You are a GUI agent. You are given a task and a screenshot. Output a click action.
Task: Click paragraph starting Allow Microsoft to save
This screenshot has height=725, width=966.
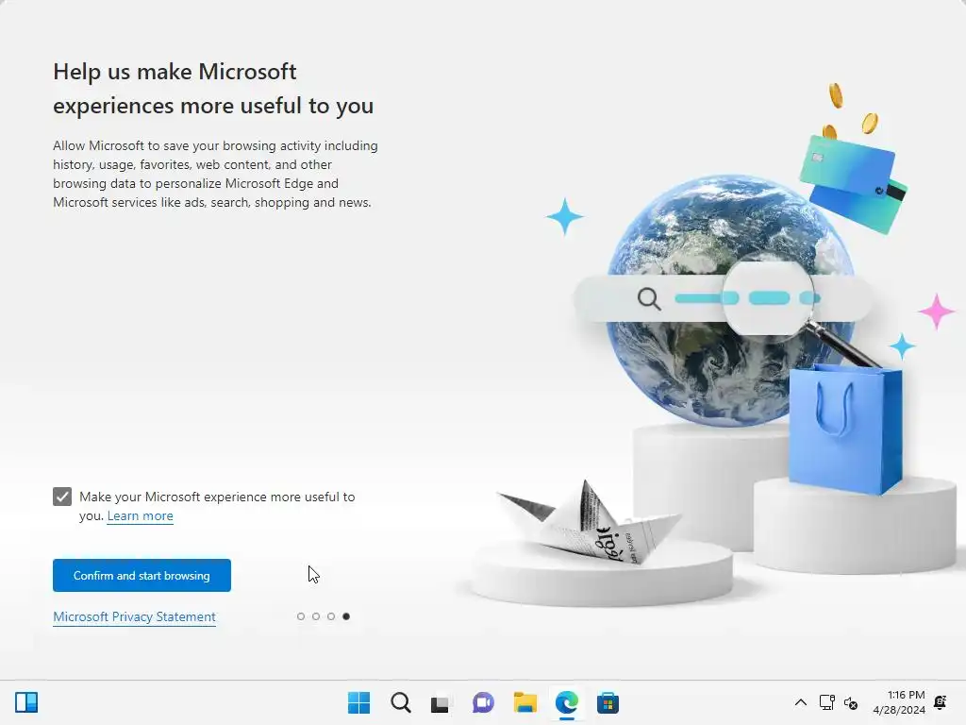pyautogui.click(x=216, y=174)
